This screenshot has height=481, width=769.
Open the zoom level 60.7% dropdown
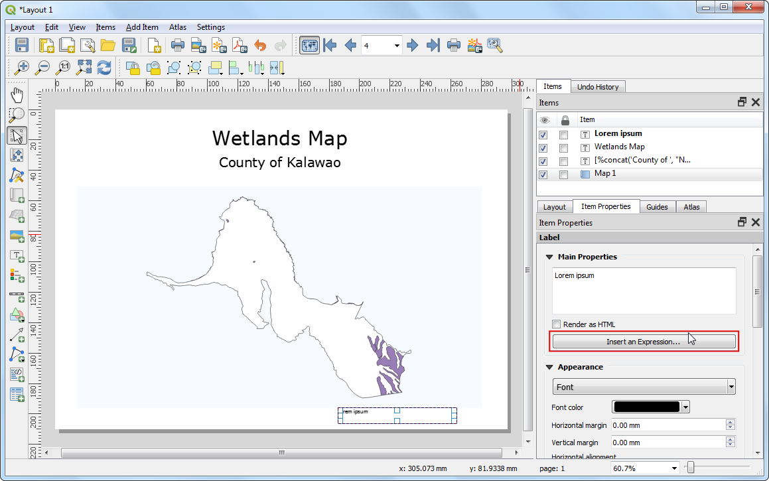click(674, 468)
